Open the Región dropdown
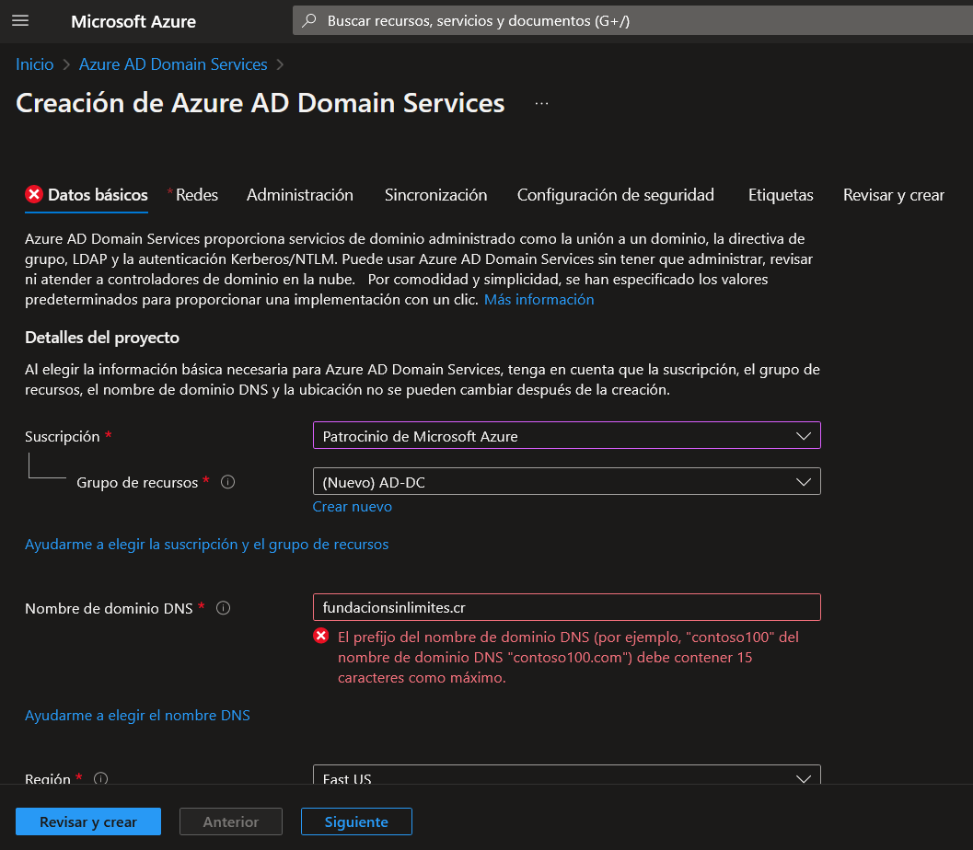 pyautogui.click(x=566, y=775)
